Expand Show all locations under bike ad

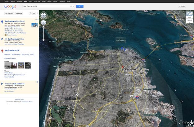tap(12, 35)
